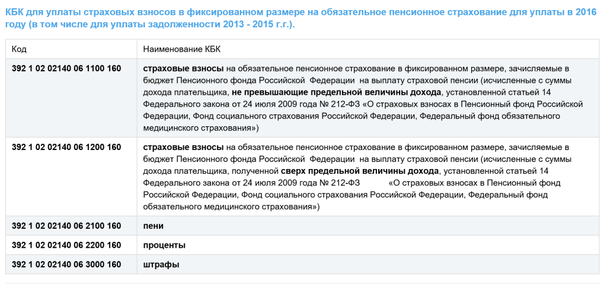This screenshot has height=284, width=607.
Task: Click the blue КБК heading text
Action: [x=296, y=12]
